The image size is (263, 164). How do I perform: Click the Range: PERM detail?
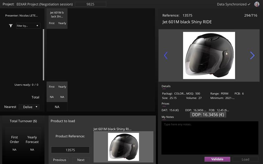[219, 93]
